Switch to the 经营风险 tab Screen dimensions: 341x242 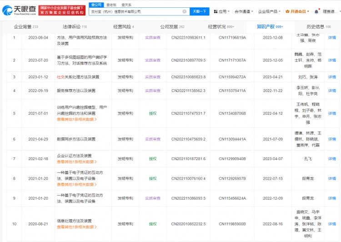coord(123,27)
